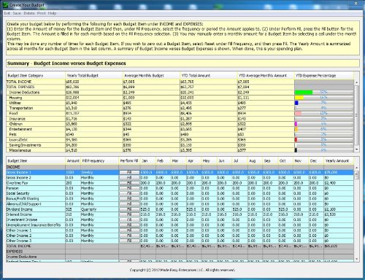Click the budget item table scroll down arrow

pyautogui.click(x=356, y=259)
